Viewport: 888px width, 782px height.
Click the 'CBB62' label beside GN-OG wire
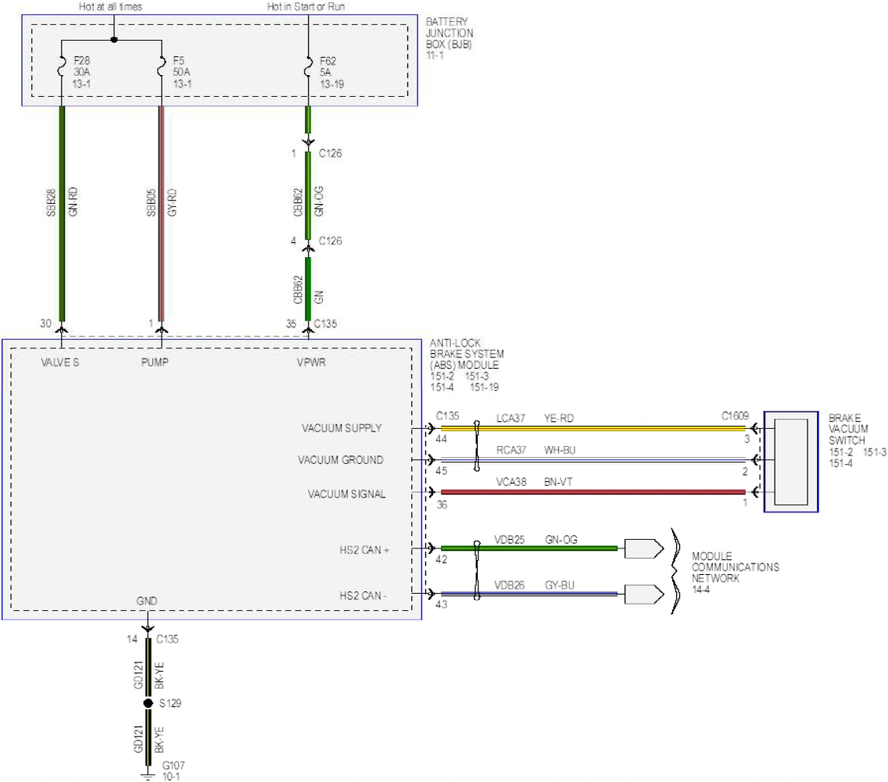click(x=298, y=202)
